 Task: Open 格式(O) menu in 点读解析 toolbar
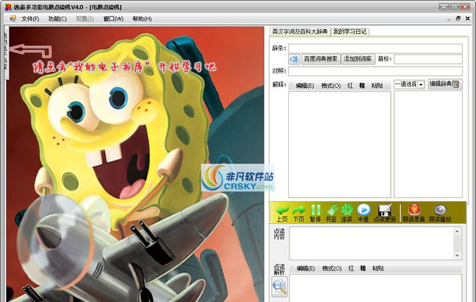(331, 268)
